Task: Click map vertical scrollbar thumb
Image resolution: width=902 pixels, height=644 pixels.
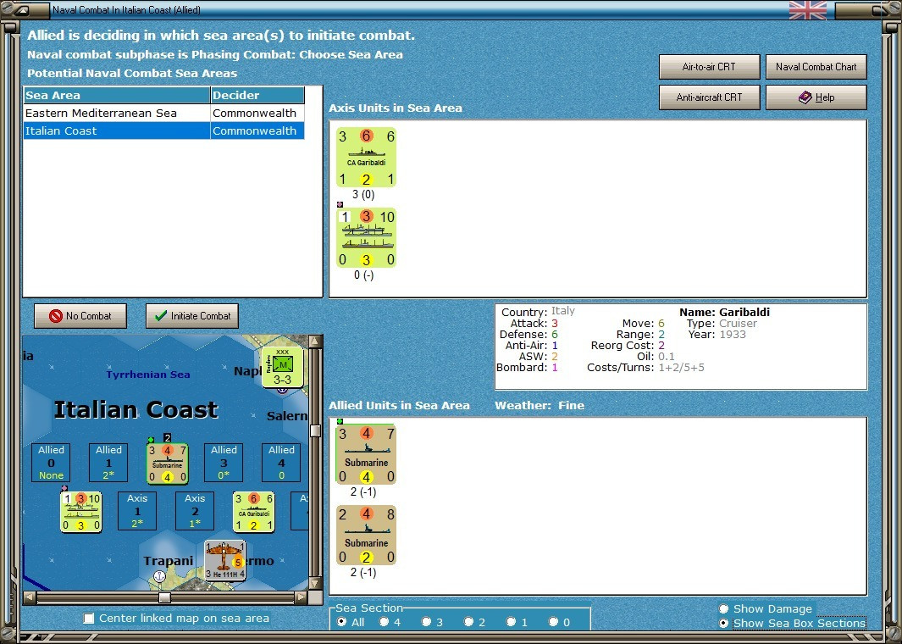Action: point(315,430)
